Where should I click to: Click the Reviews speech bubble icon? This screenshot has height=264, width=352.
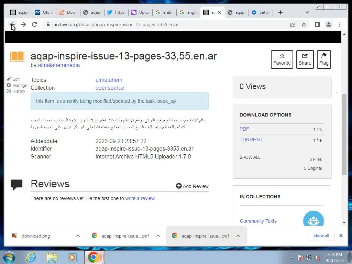[16, 185]
